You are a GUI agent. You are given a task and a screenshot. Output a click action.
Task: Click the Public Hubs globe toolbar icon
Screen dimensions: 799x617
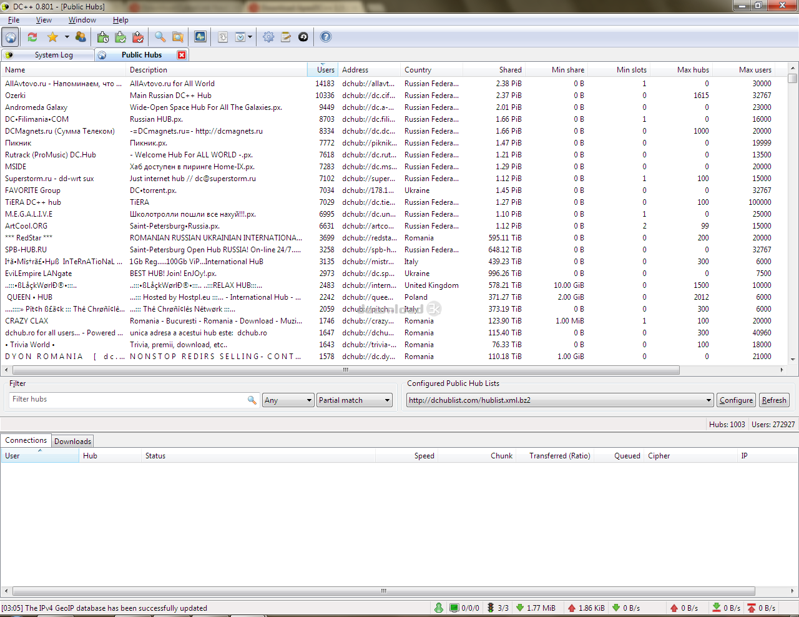[11, 37]
